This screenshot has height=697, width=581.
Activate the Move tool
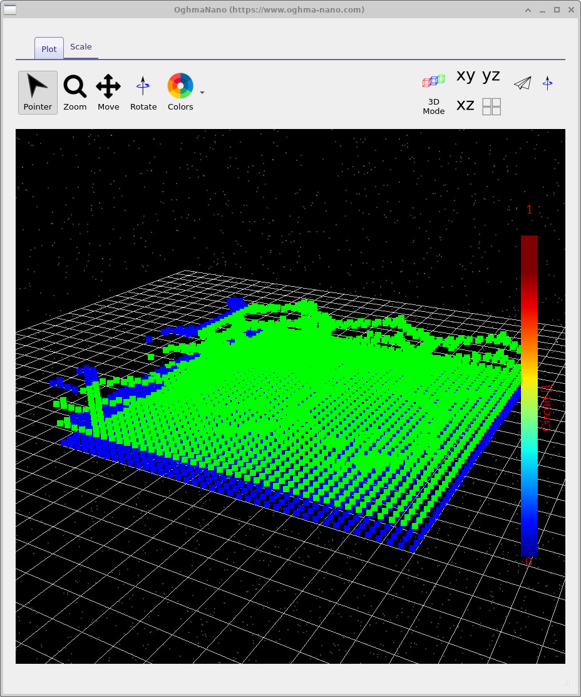[108, 91]
